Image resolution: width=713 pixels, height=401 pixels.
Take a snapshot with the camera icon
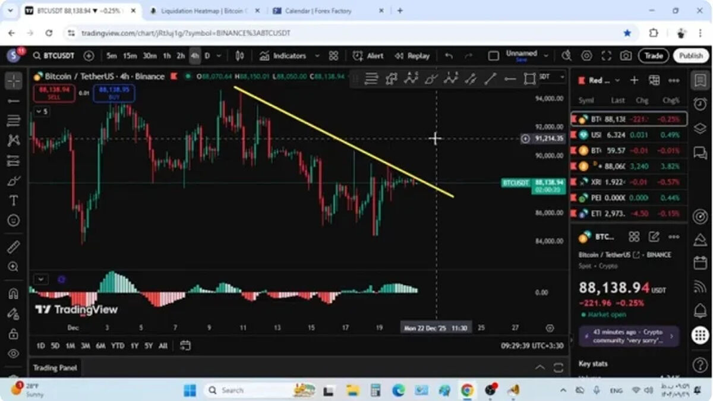coord(626,56)
